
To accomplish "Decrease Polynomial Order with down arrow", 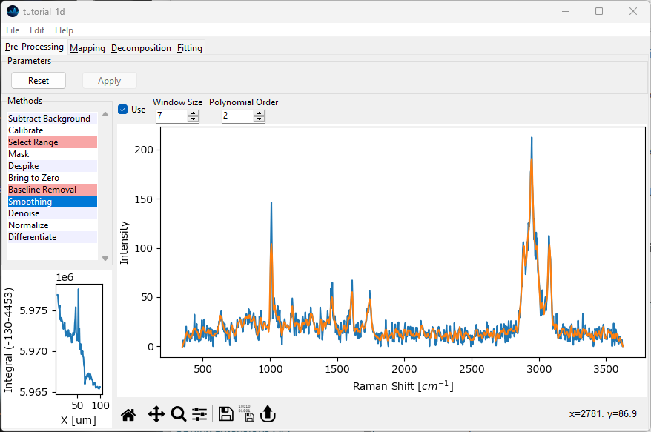I will 259,119.
